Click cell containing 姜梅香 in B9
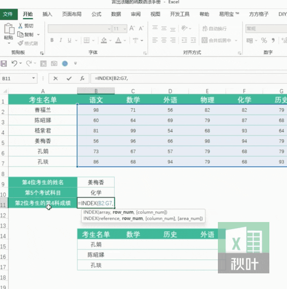The height and width of the screenshot is (289, 287). pos(96,182)
